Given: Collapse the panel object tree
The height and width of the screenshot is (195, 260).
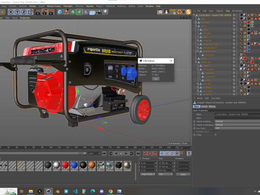Looking at the screenshot, I should click(x=196, y=26).
